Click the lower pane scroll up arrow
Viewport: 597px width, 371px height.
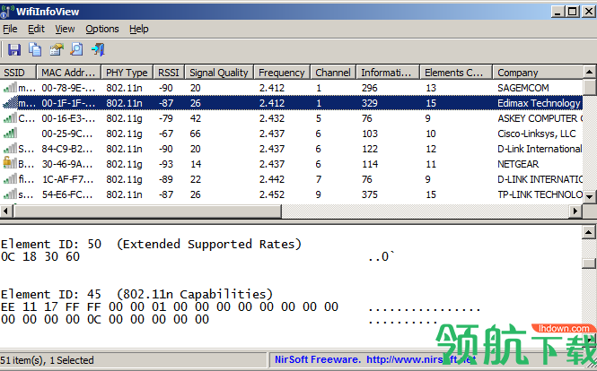coord(589,232)
